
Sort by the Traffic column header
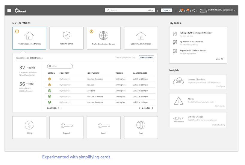(x=120, y=73)
